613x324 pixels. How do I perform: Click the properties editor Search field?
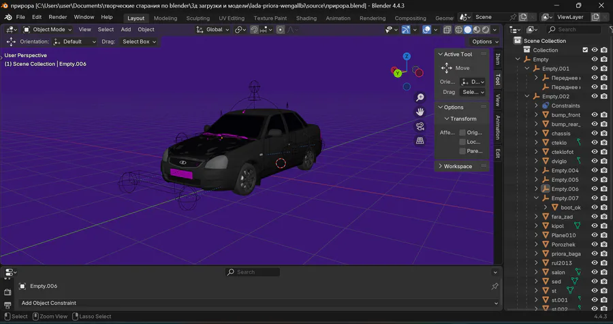point(253,272)
